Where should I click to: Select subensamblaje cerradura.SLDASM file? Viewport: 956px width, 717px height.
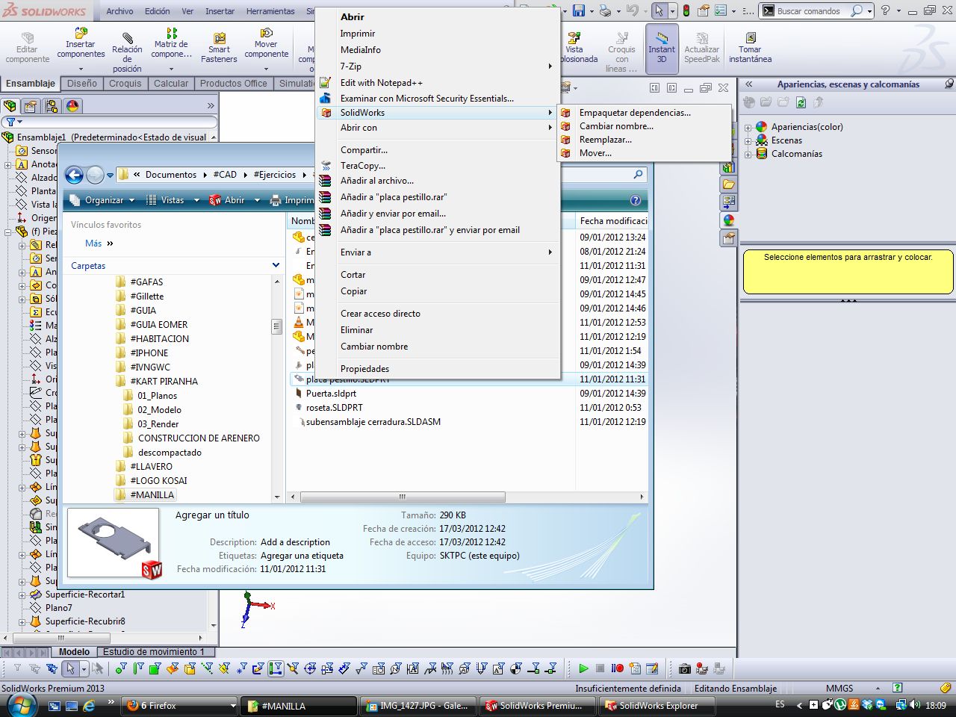point(373,422)
